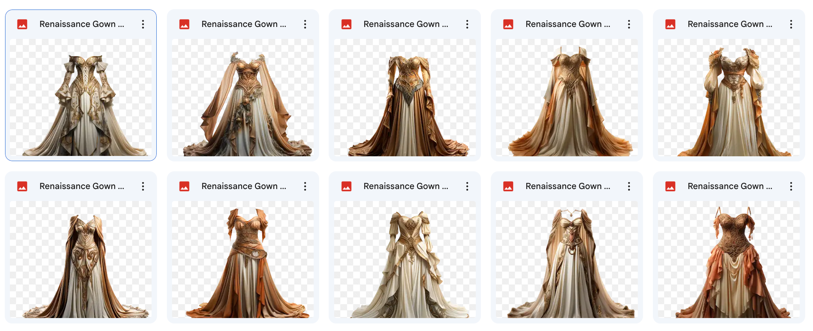Image resolution: width=813 pixels, height=331 pixels.
Task: Click image file icon for dark brown gown with grey bodice
Action: click(x=346, y=24)
